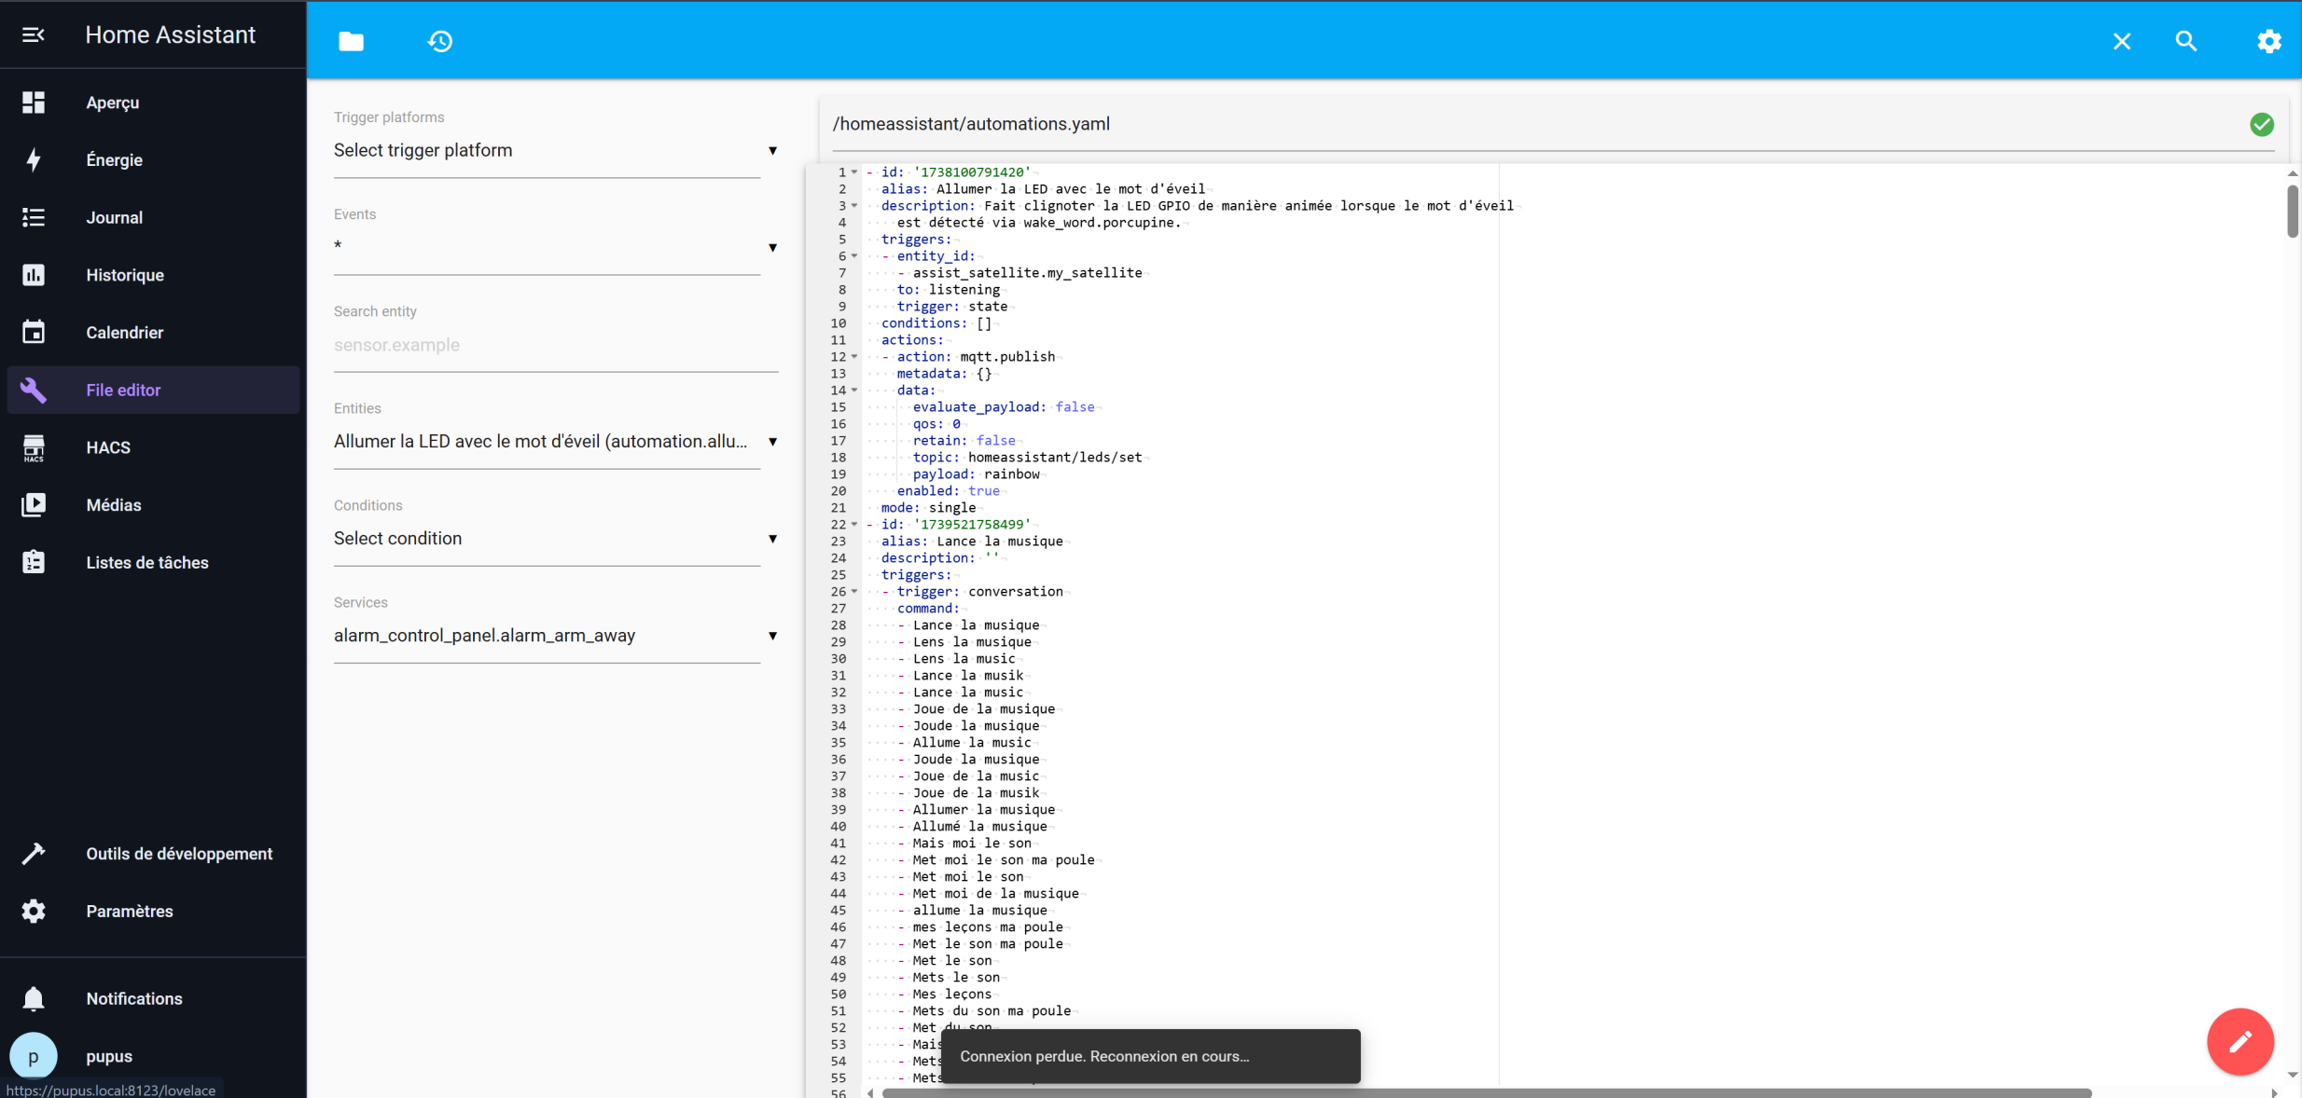The height and width of the screenshot is (1098, 2302).
Task: Click the Search entity input field
Action: click(556, 345)
